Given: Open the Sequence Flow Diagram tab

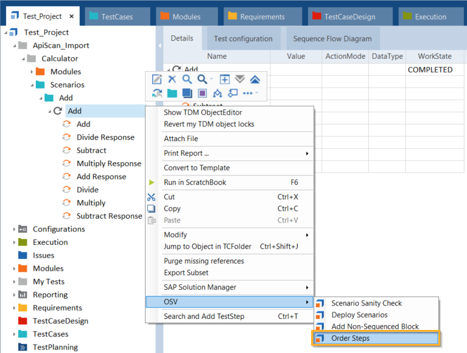Looking at the screenshot, I should [332, 39].
